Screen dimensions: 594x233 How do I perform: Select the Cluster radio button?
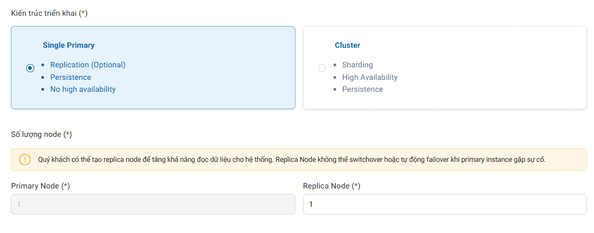click(x=322, y=68)
